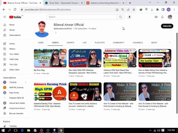Click the search magnifier button

(x=121, y=17)
